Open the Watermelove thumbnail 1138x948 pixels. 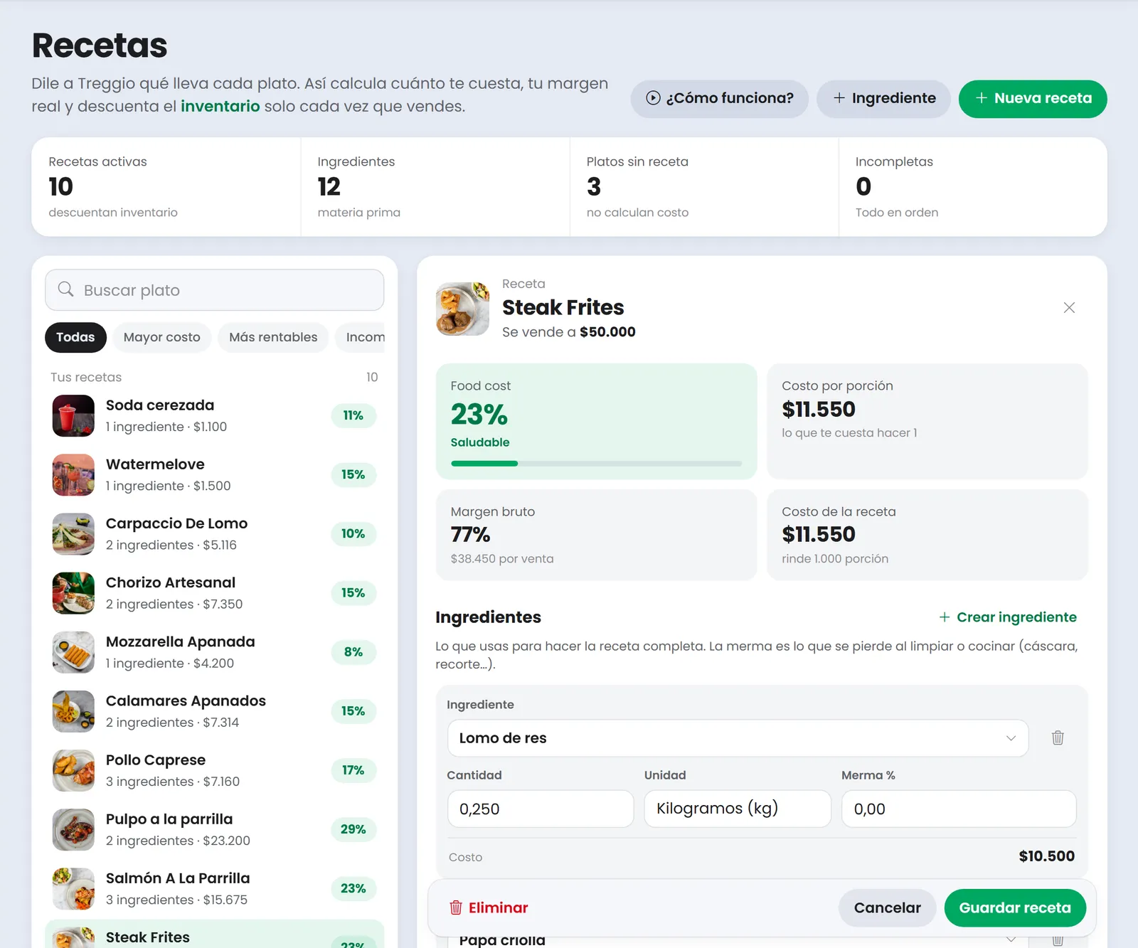click(x=73, y=474)
